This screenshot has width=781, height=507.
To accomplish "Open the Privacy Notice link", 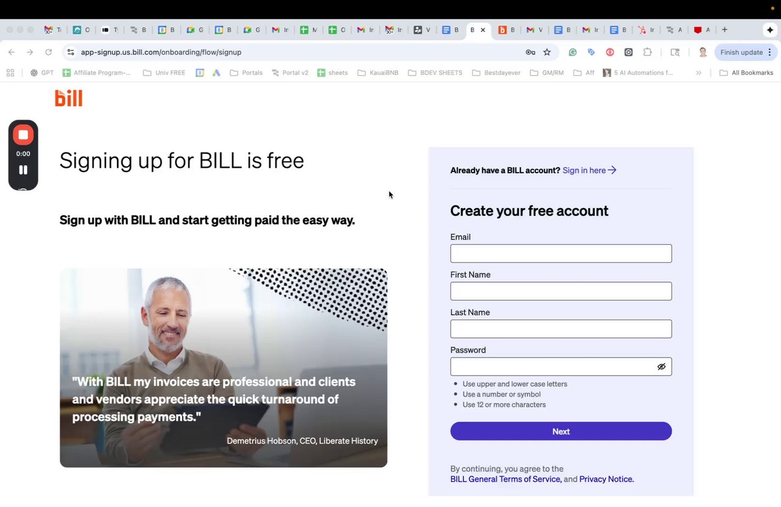I will 606,480.
